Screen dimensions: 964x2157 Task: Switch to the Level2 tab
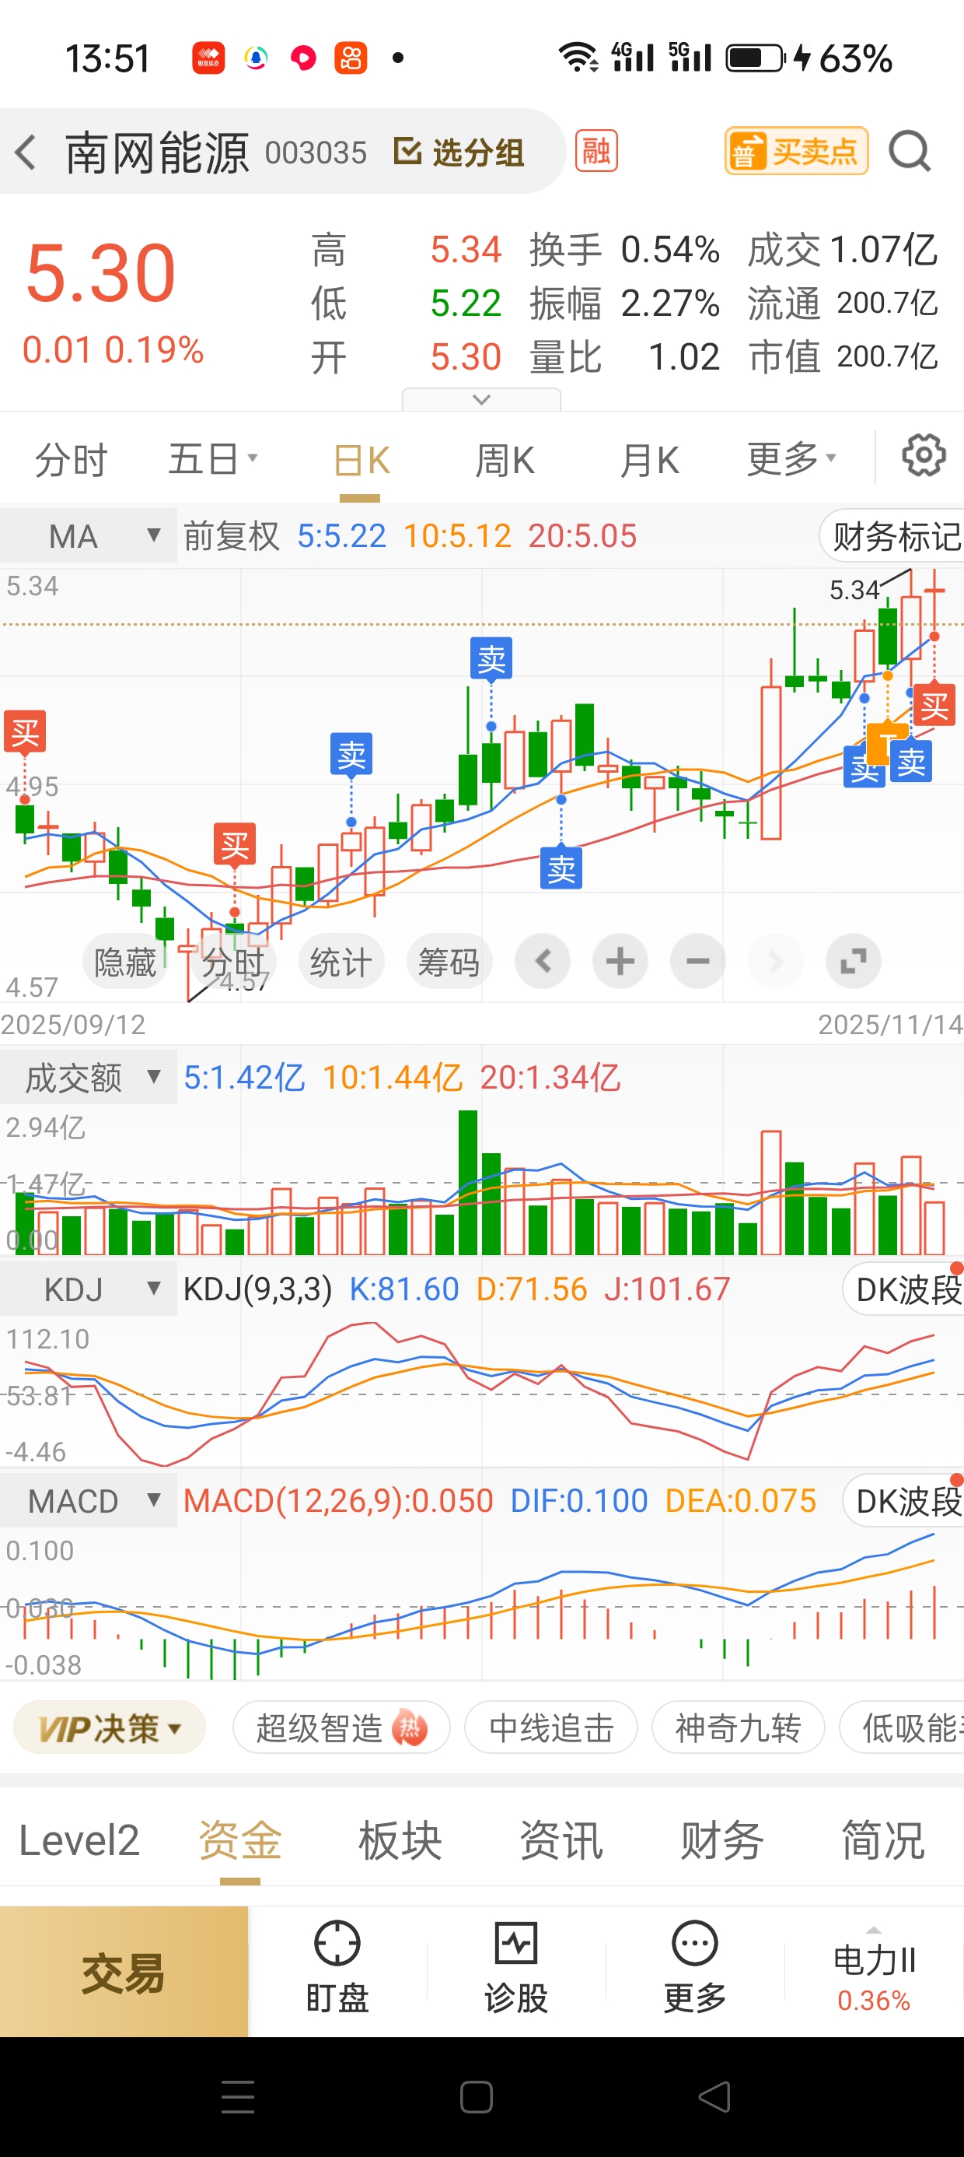point(79,1840)
